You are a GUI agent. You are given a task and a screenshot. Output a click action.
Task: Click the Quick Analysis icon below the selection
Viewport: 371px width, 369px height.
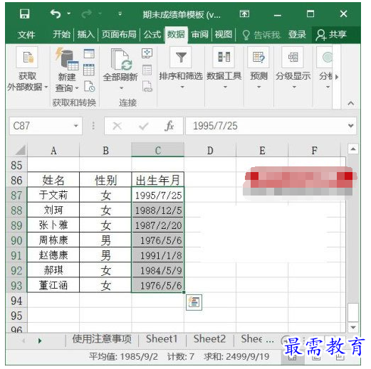coord(194,302)
